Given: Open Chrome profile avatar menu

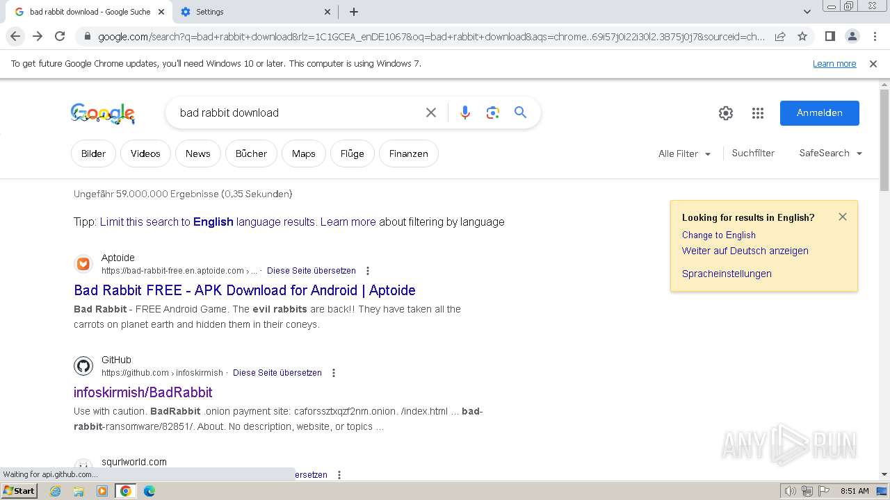Looking at the screenshot, I should tap(852, 36).
